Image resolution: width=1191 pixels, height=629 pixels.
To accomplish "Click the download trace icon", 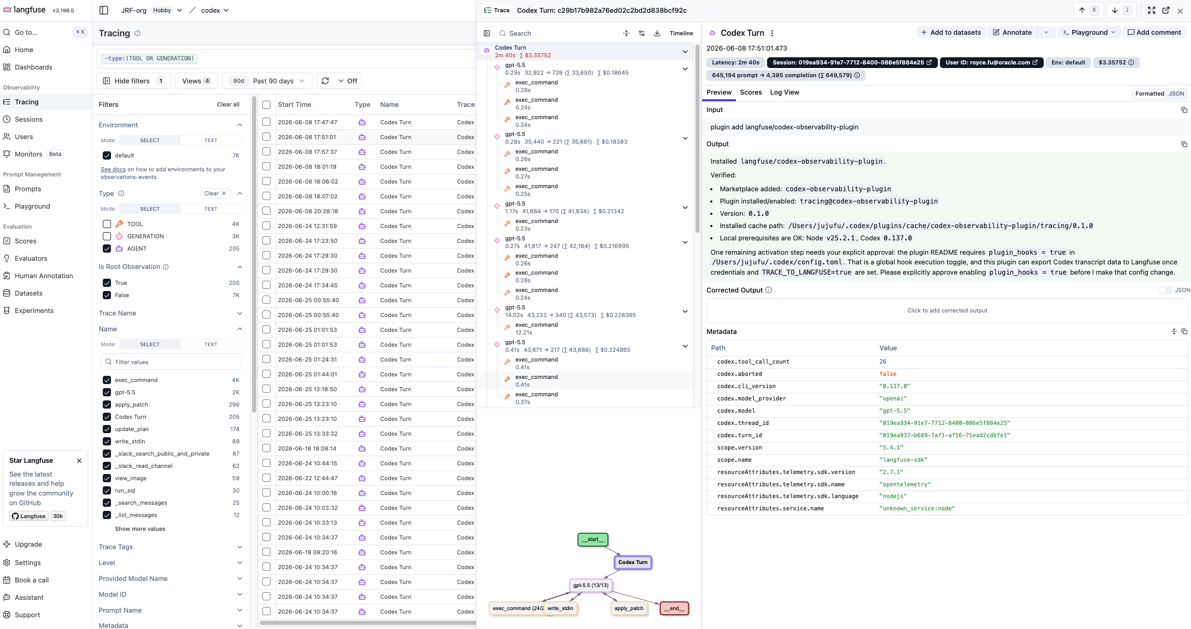I will 657,33.
